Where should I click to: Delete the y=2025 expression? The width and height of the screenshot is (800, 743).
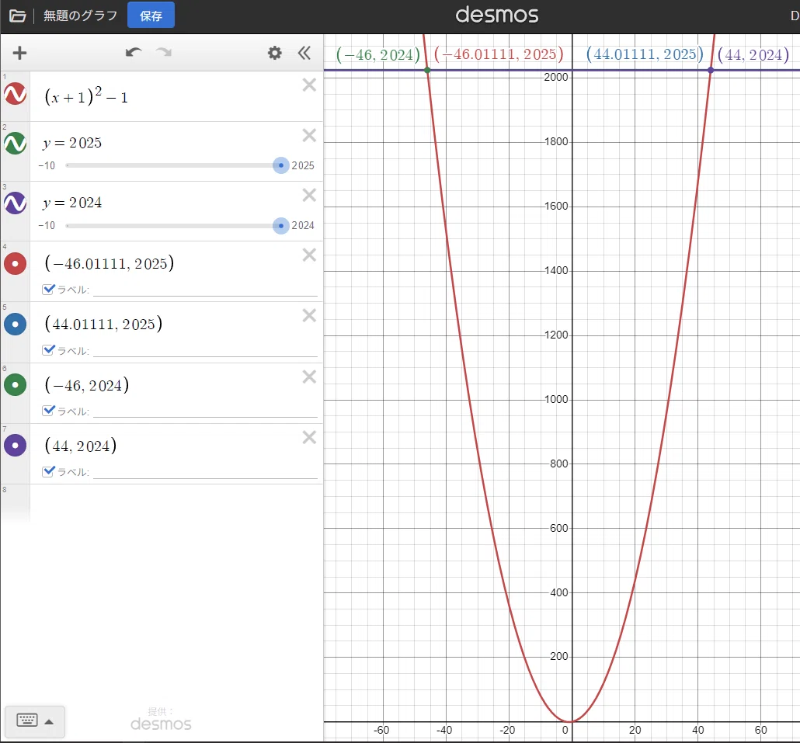click(309, 135)
